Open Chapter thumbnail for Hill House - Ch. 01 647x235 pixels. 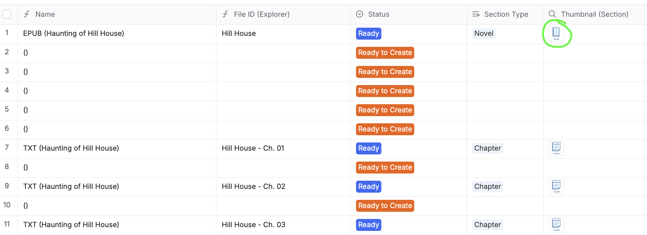[x=556, y=148]
